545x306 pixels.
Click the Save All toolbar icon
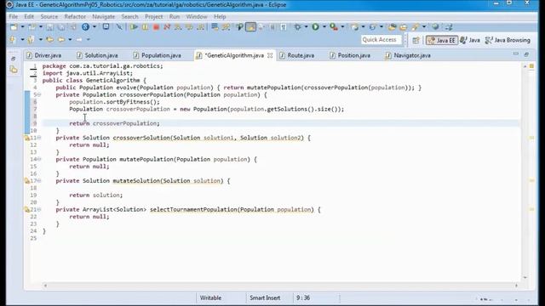(60, 27)
